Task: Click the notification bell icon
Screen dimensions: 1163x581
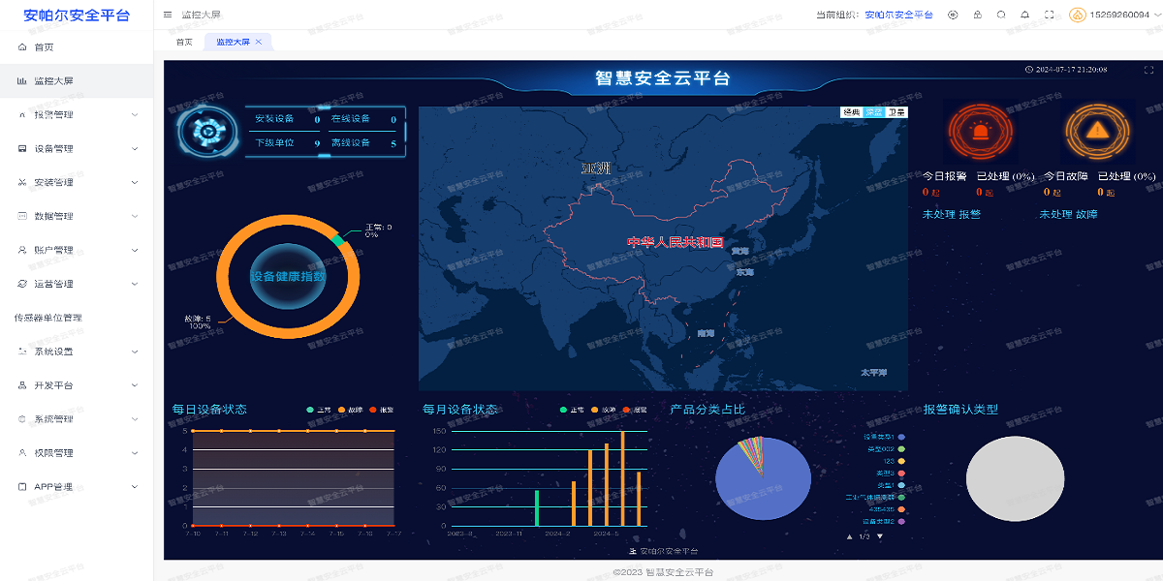Action: coord(1025,15)
